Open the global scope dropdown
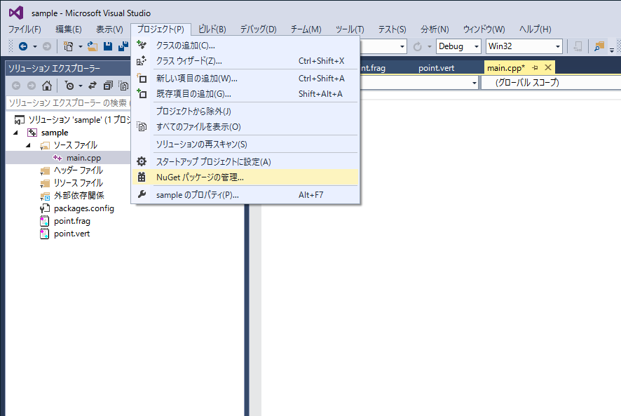The image size is (621, 416). 551,83
